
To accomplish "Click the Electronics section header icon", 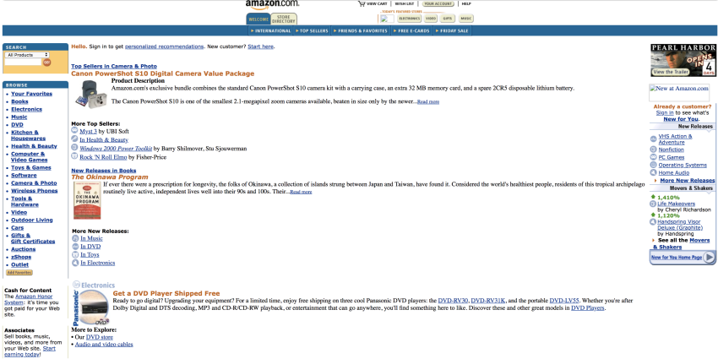I will [x=77, y=285].
